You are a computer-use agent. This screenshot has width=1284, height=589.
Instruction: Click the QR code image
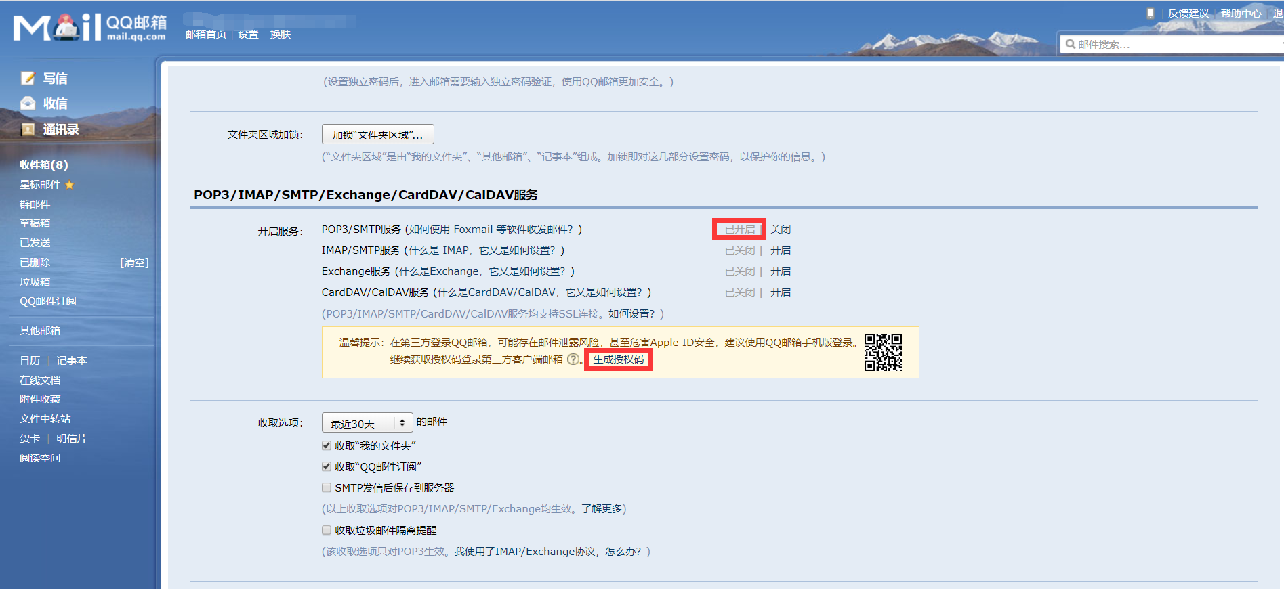883,352
